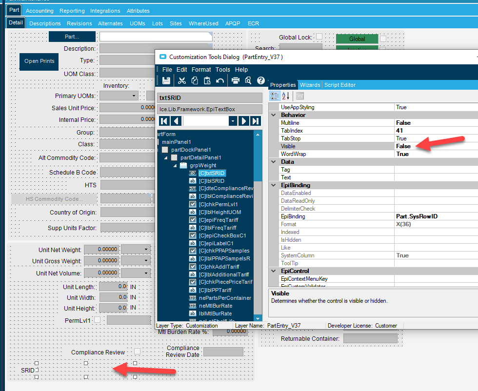Click Customization Tools Dialog window icon

click(x=163, y=57)
